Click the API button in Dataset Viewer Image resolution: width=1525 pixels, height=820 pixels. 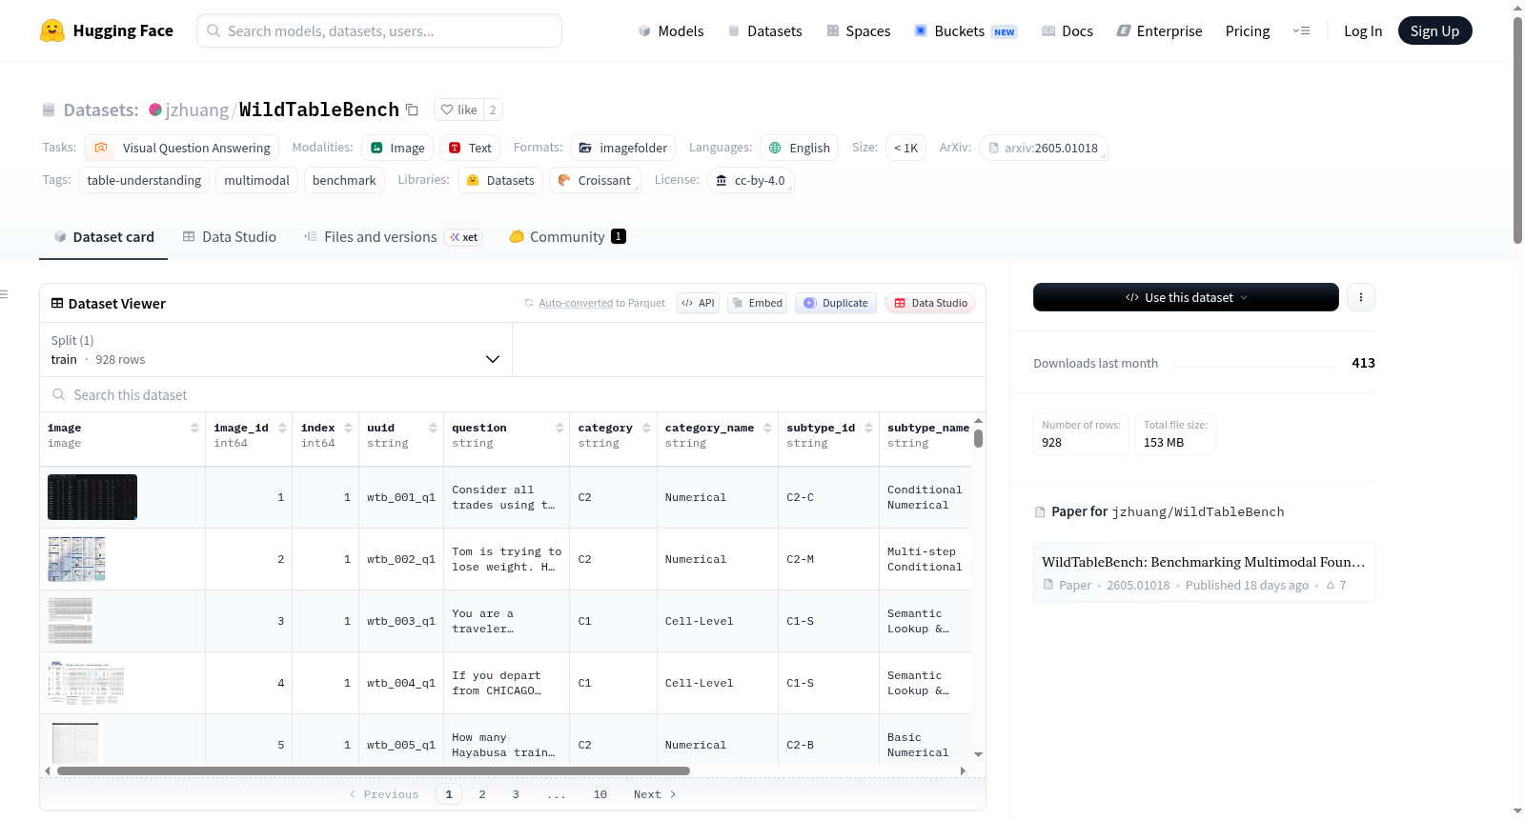point(698,303)
